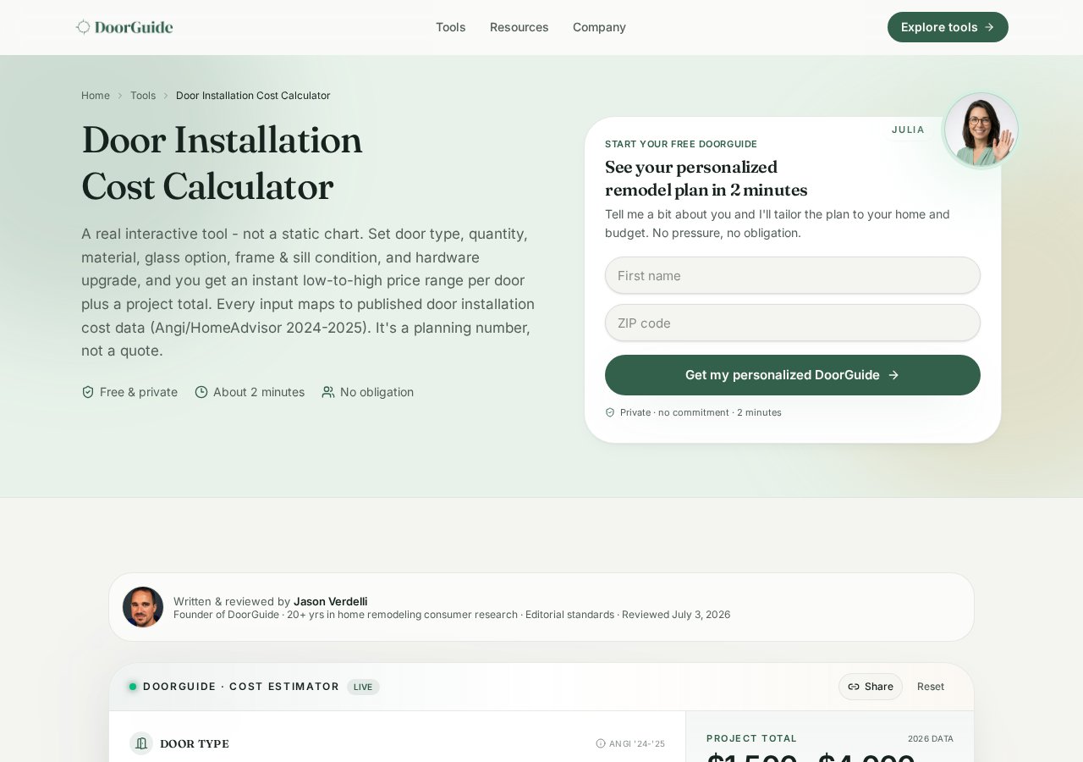Viewport: 1083px width, 762px height.
Task: Click the First name field
Action: (x=793, y=275)
